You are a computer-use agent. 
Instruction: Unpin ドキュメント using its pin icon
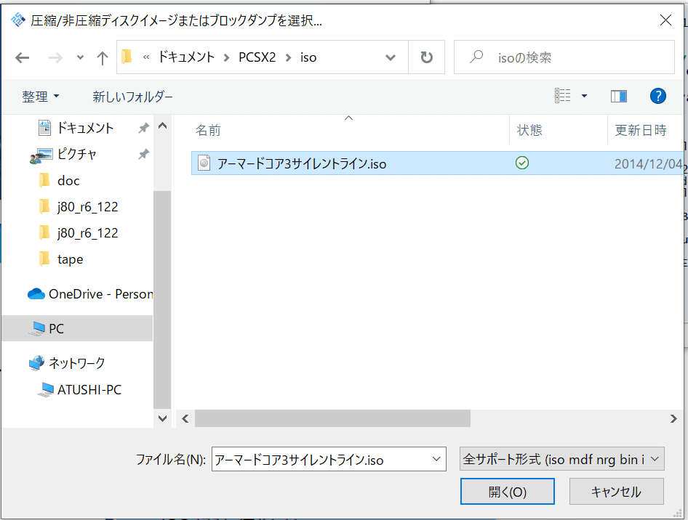click(143, 128)
